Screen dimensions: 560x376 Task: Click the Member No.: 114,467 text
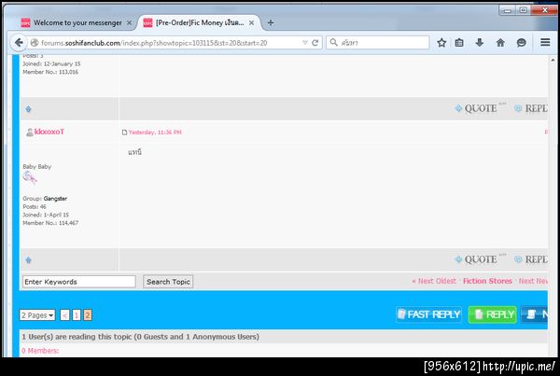(50, 223)
